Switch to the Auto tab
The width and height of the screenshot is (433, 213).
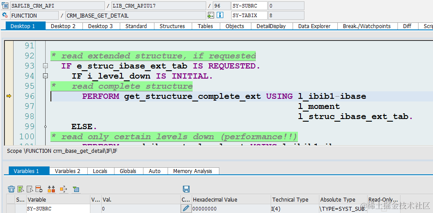pos(154,171)
